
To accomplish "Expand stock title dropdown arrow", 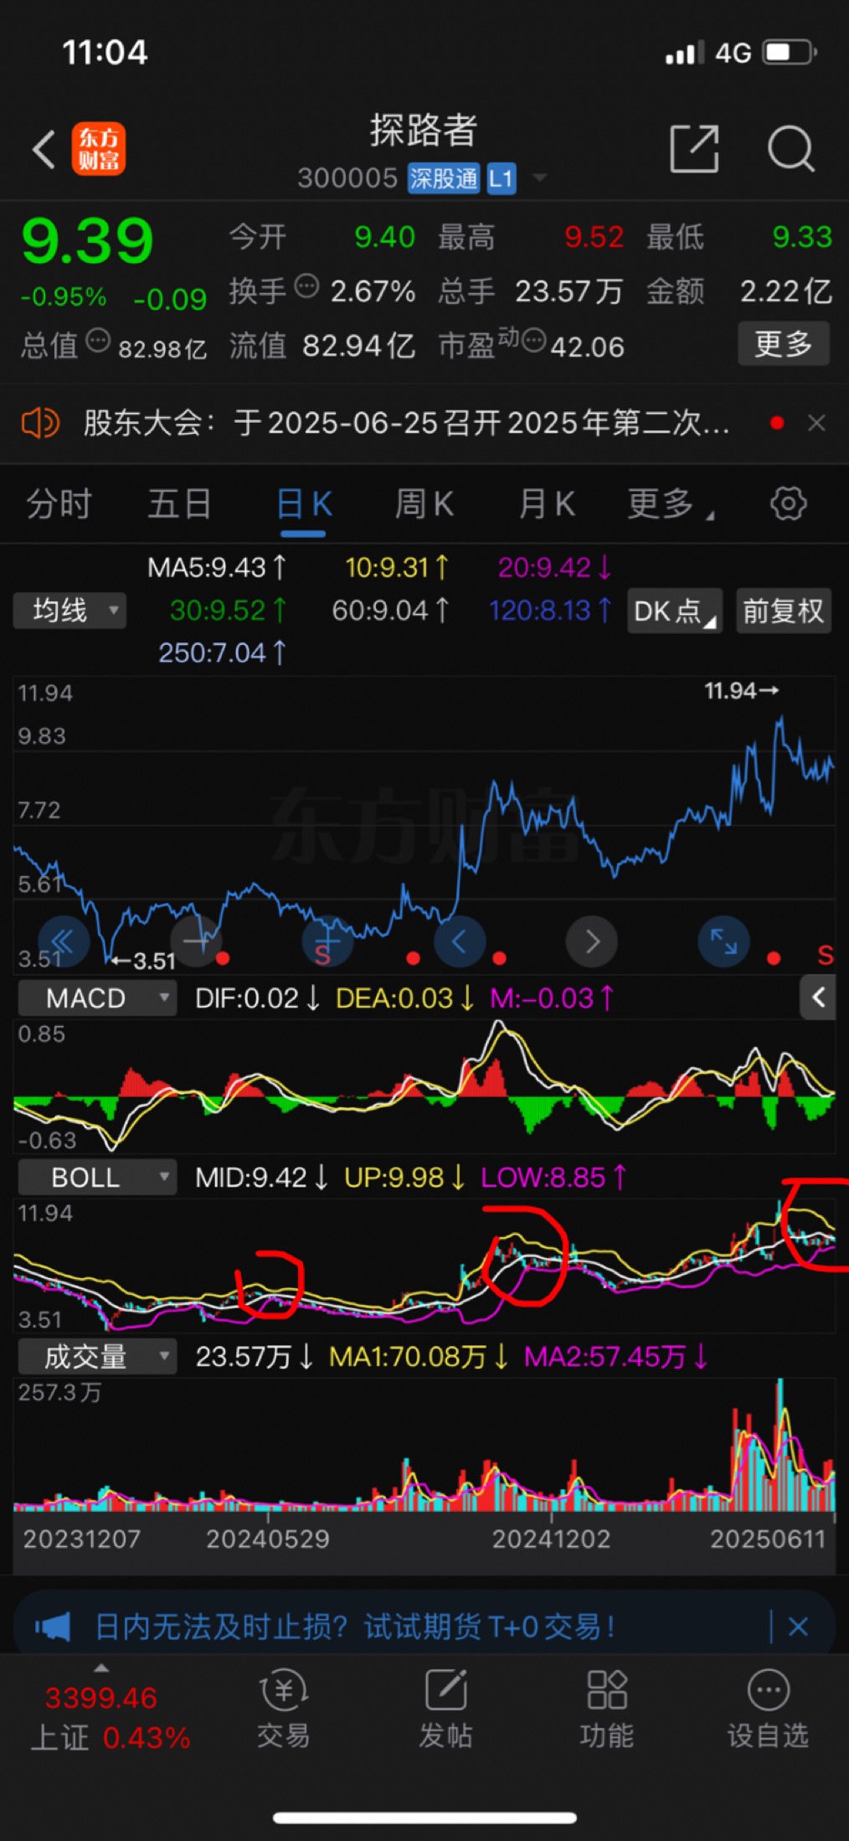I will click(540, 178).
